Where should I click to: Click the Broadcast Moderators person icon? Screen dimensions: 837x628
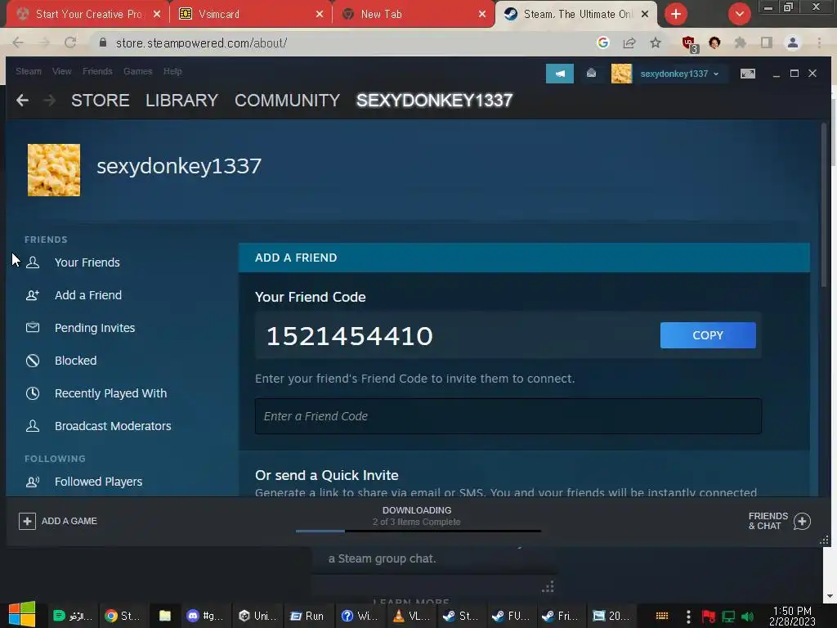pyautogui.click(x=33, y=425)
